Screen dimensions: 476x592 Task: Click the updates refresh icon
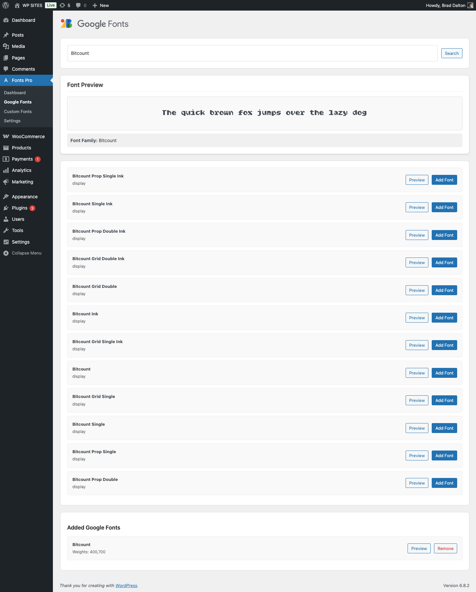62,5
